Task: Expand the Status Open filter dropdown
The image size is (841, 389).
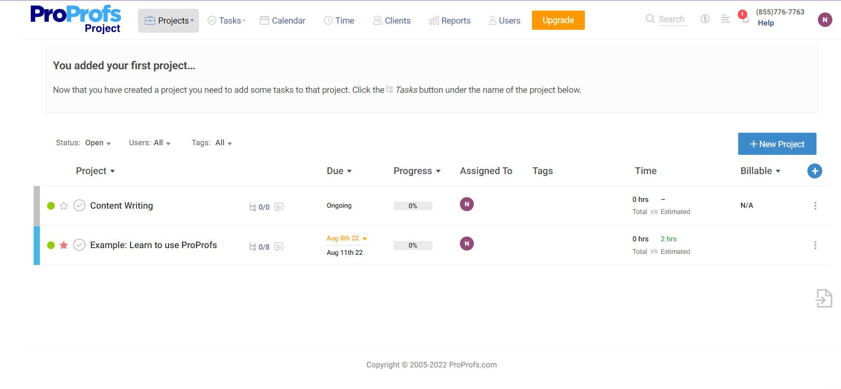Action: (98, 143)
